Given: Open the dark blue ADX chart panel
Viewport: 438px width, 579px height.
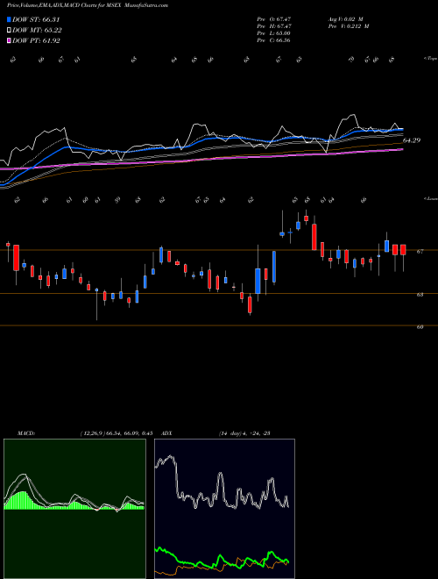Looking at the screenshot, I should coord(224,509).
